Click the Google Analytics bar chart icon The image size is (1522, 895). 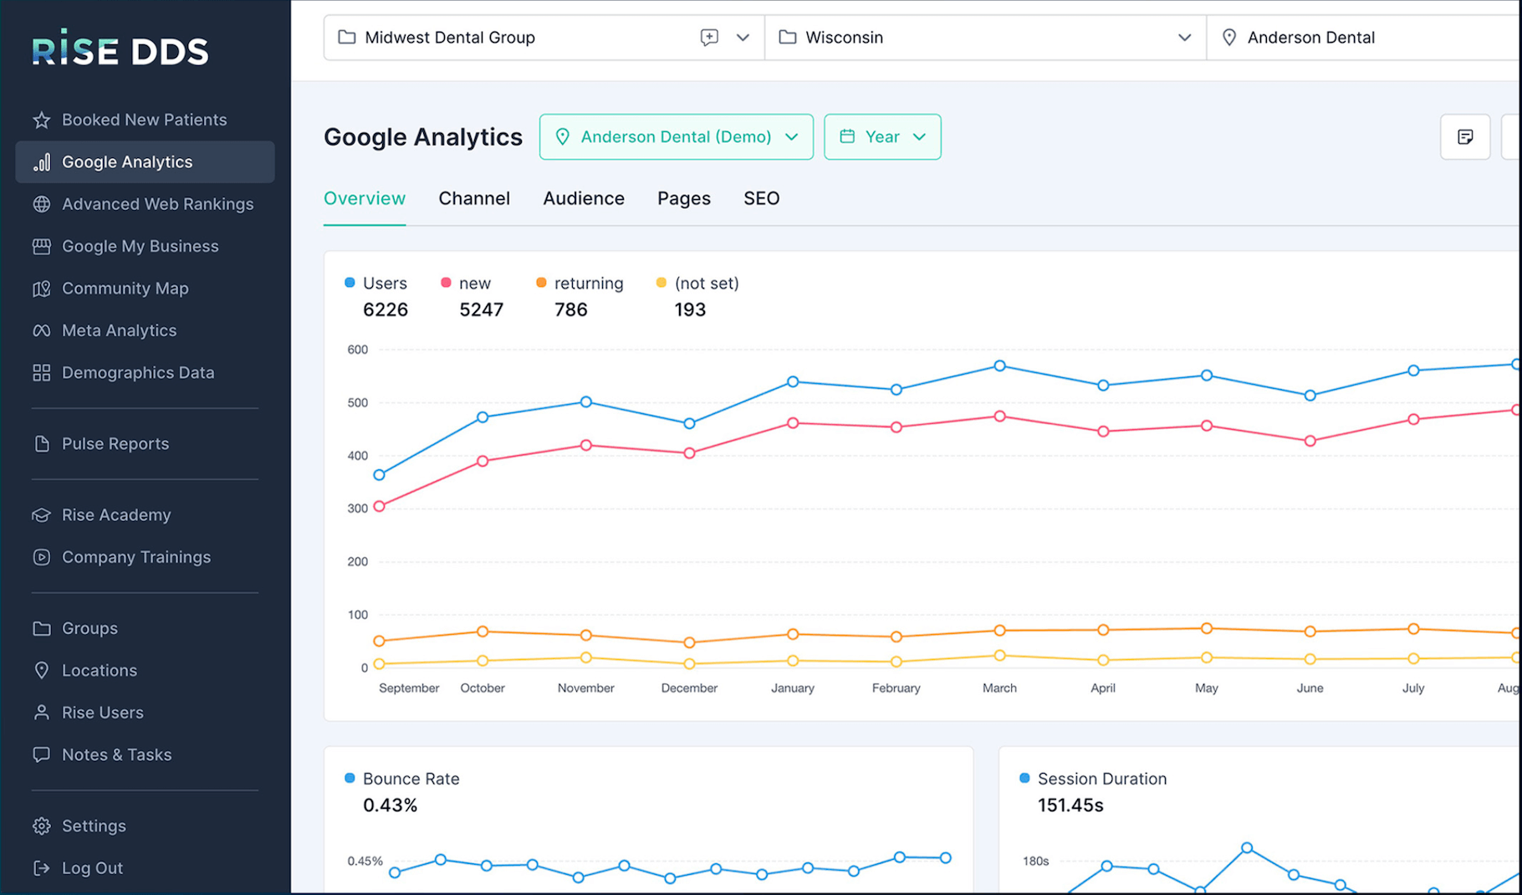point(41,162)
